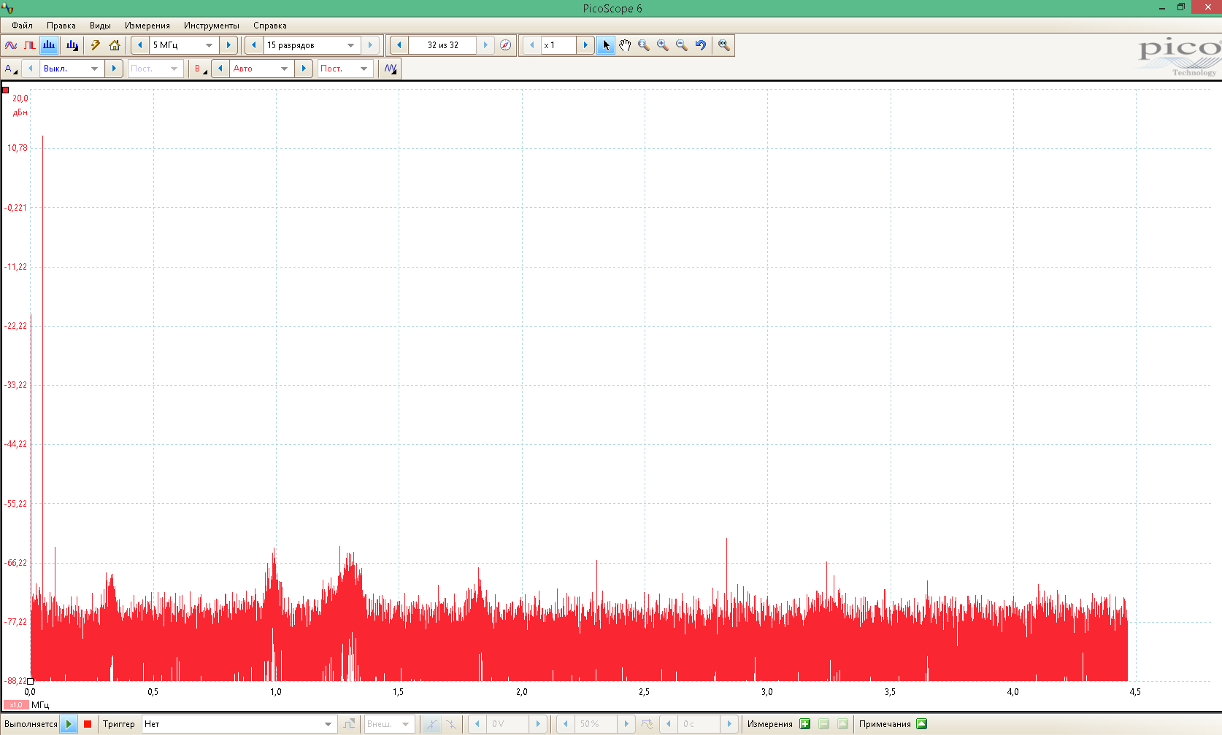Select the arrow pointer tool
Screen dimensions: 1222x735
click(606, 45)
